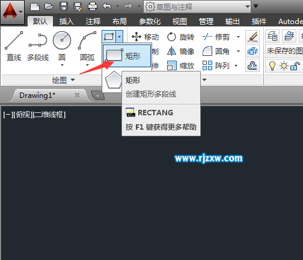The height and width of the screenshot is (260, 303).
Task: Switch to the 插入 ribbon tab
Action: [x=67, y=21]
